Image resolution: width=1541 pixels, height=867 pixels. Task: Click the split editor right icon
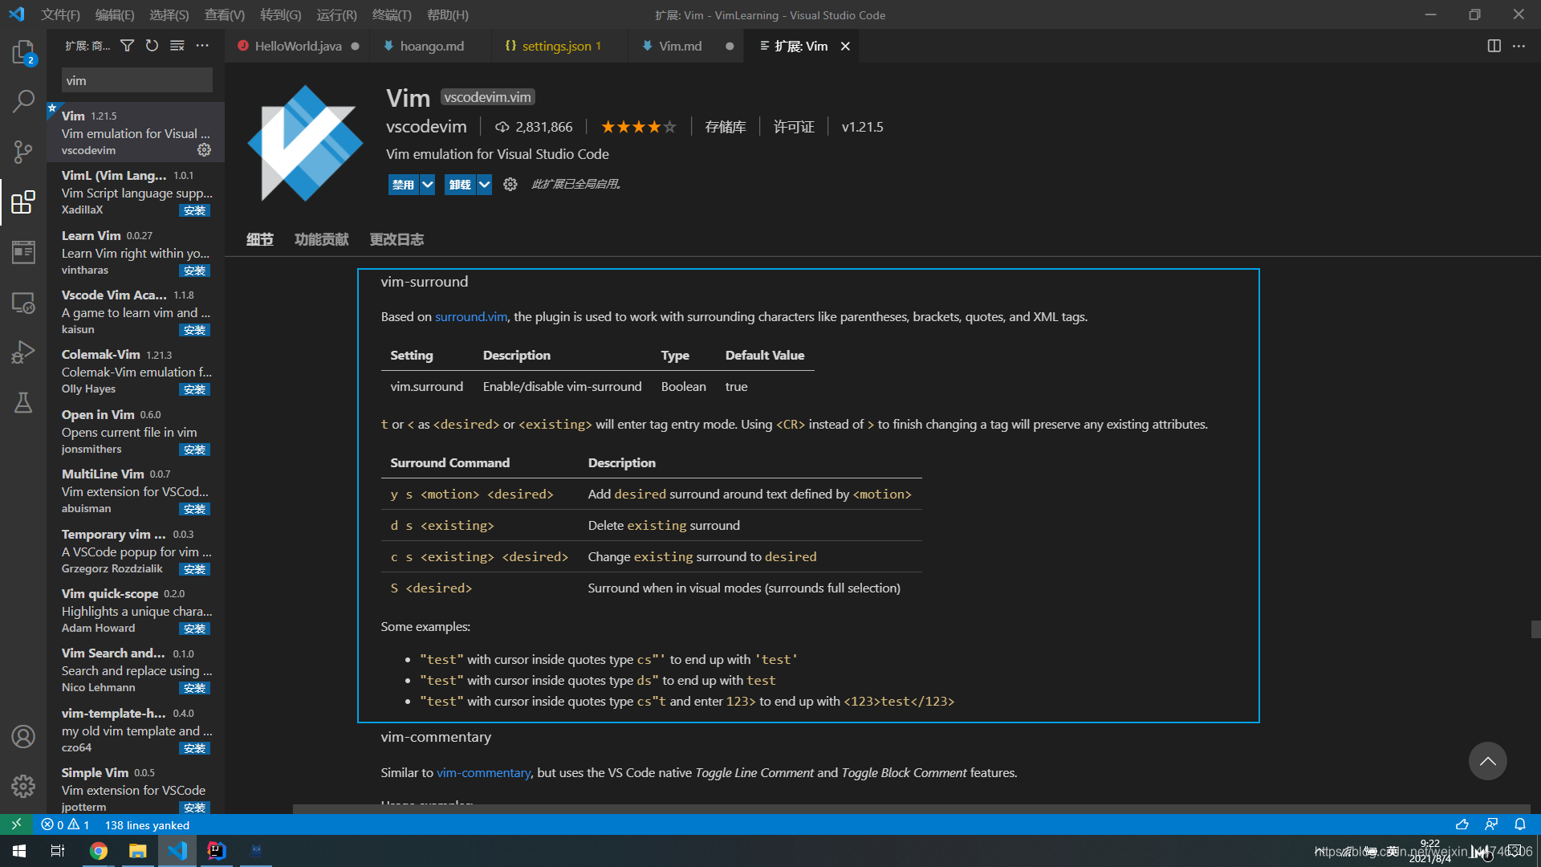pos(1494,46)
